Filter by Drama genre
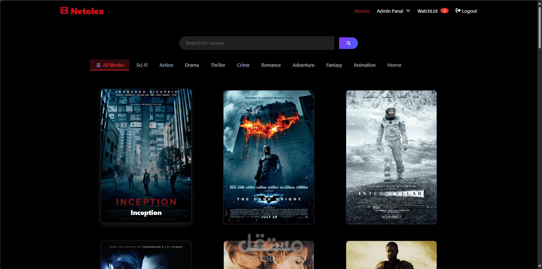The image size is (542, 269). tap(192, 65)
